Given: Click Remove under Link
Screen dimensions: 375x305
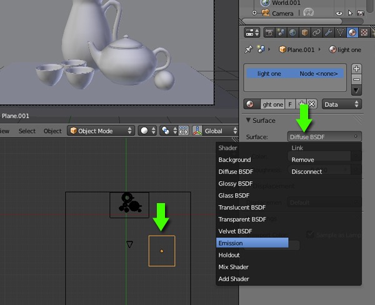Looking at the screenshot, I should (x=302, y=160).
